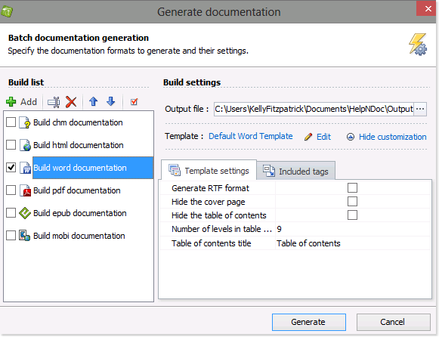Tick the Generate RTF format checkbox
This screenshot has height=337, width=439.
(x=352, y=188)
